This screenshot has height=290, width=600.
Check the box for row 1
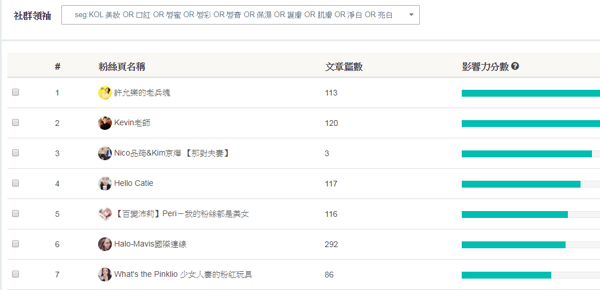(x=15, y=92)
